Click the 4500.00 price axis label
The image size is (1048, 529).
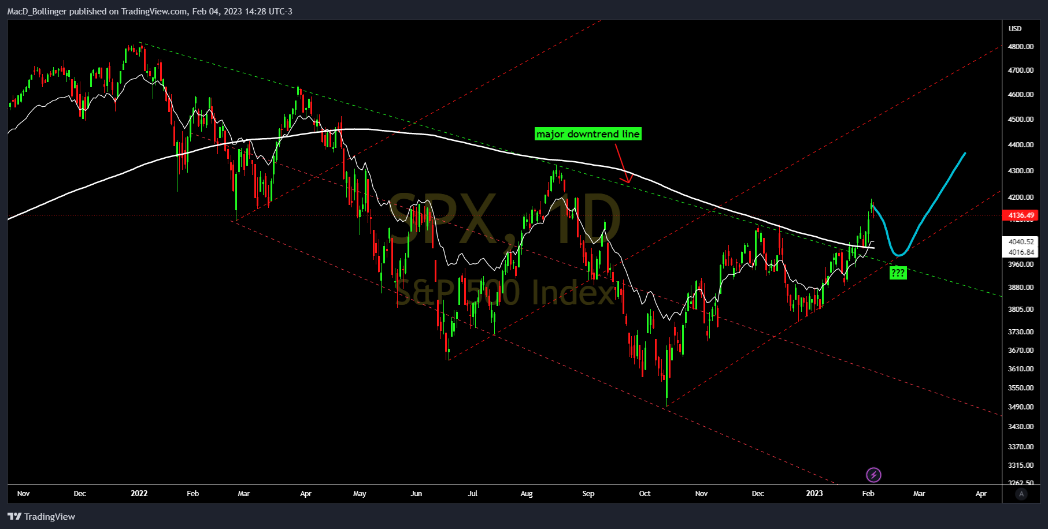click(x=1021, y=119)
